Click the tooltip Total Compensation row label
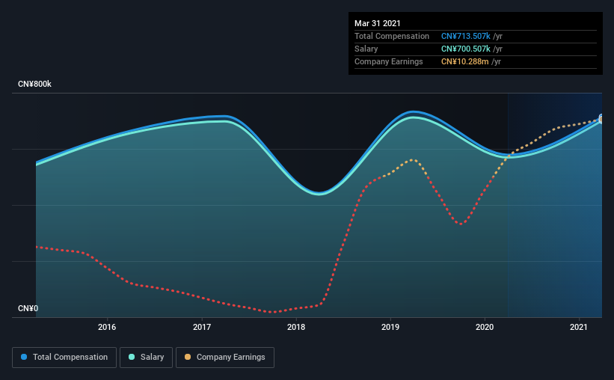This screenshot has width=614, height=380. (392, 36)
